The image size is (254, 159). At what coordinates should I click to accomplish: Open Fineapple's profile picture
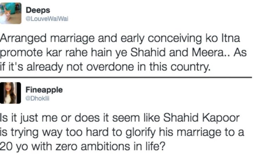tap(10, 93)
